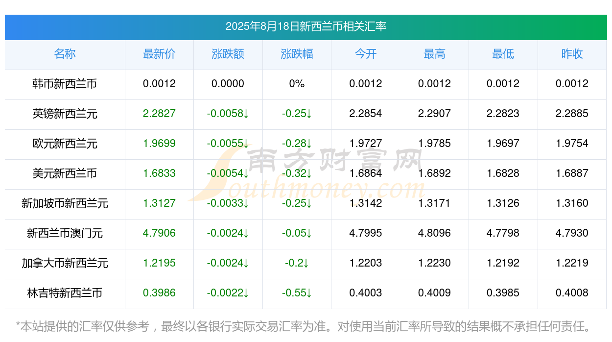Click opening price 4.7995 for 新西兰币澳门元
612x342 pixels.
[366, 233]
